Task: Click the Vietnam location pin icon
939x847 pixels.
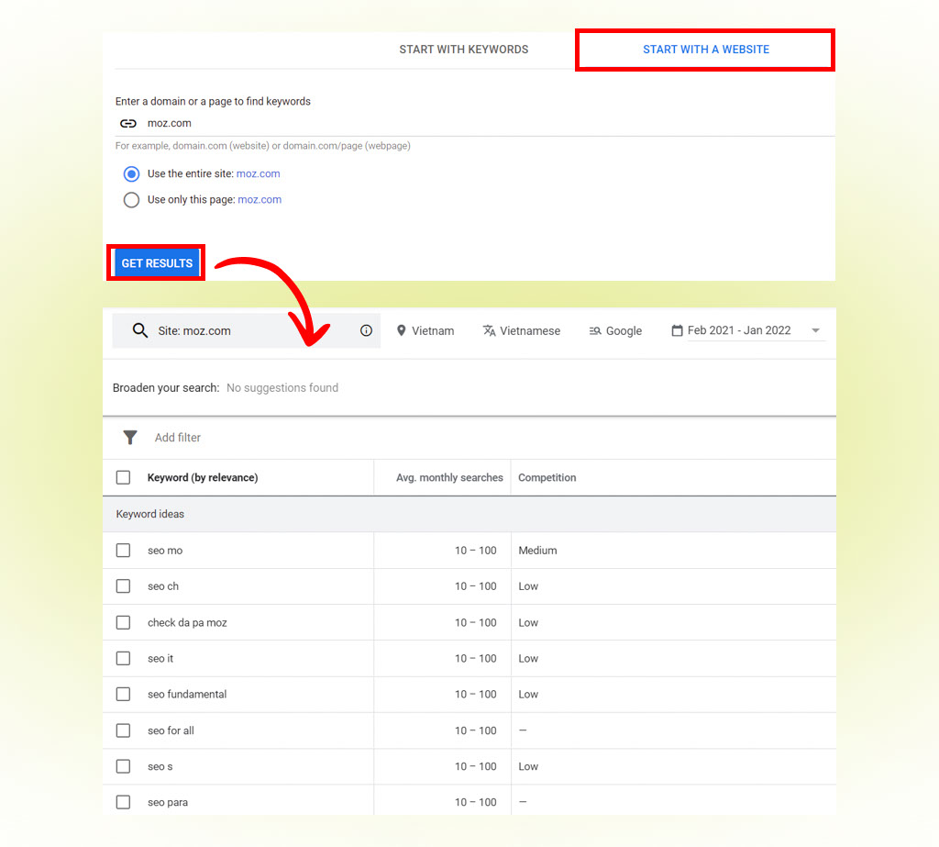Action: click(402, 330)
